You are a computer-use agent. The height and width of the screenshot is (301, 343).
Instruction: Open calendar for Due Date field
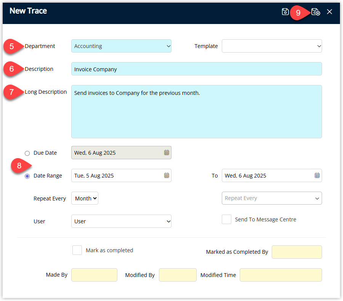(x=167, y=152)
